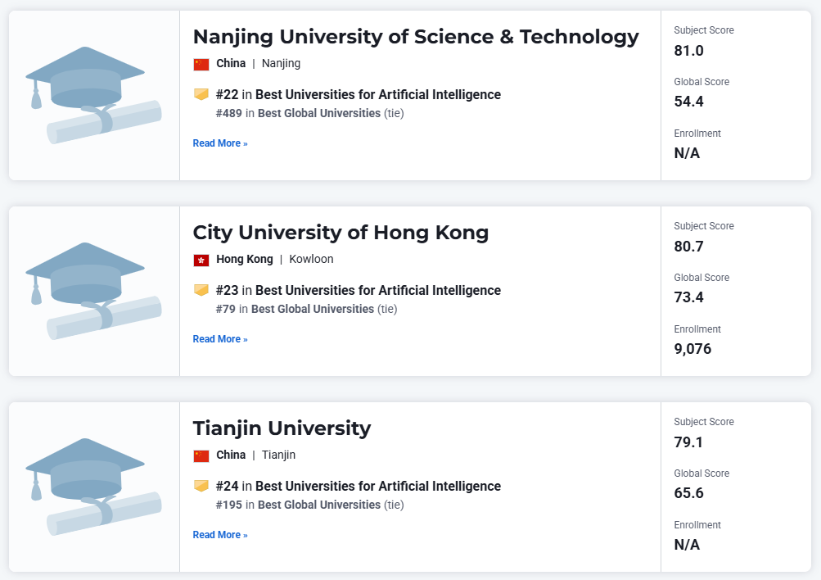Open City University of Hong Kong title
The image size is (821, 580).
click(341, 233)
